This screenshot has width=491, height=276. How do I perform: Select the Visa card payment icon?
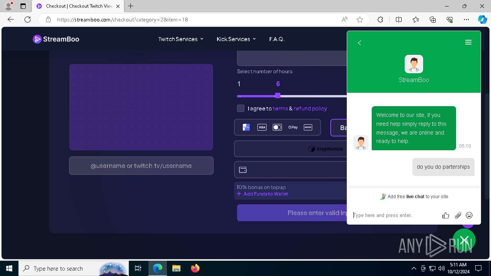[262, 127]
